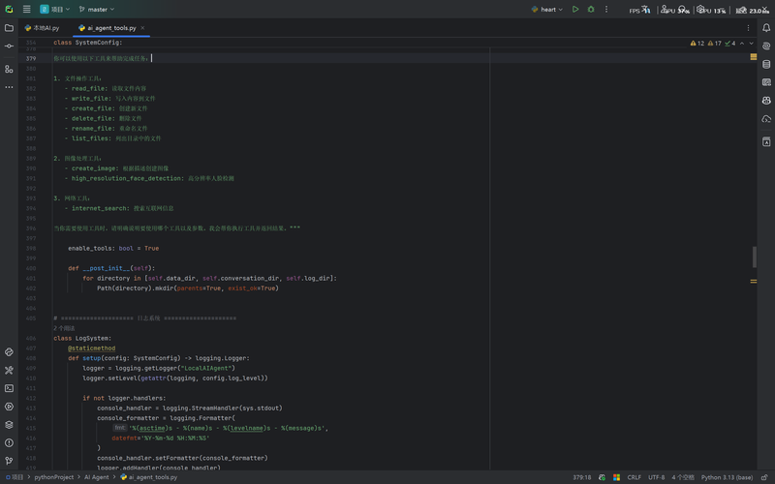Click the editor vertical scrollbar thumb
775x484 pixels.
click(754, 257)
